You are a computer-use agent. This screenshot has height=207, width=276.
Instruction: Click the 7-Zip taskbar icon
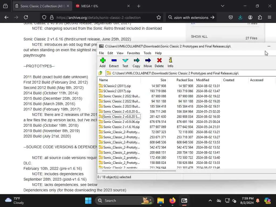click(184, 201)
